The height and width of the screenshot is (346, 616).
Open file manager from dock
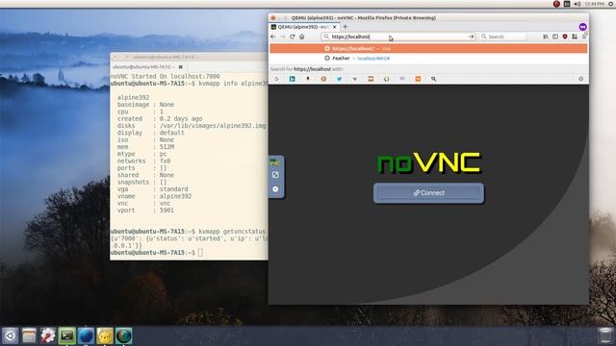(29, 335)
